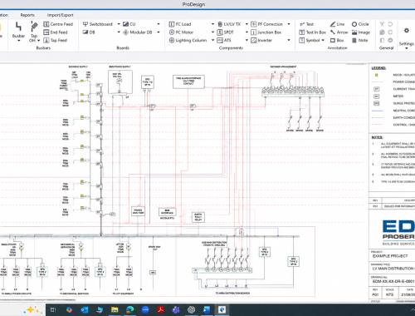Expand the Inverter dropdown arrow
Viewport: 415px width, 316px height.
click(289, 40)
